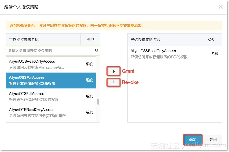This screenshot has height=152, width=229.
Task: Click 系统 type in the AliyunOSSReadOnlyAccess row
Action: click(215, 54)
